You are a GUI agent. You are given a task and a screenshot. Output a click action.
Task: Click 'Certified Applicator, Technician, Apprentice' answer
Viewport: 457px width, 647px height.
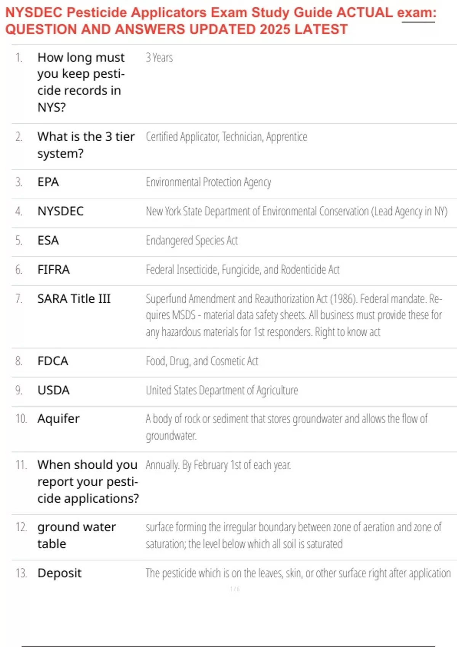tap(227, 137)
